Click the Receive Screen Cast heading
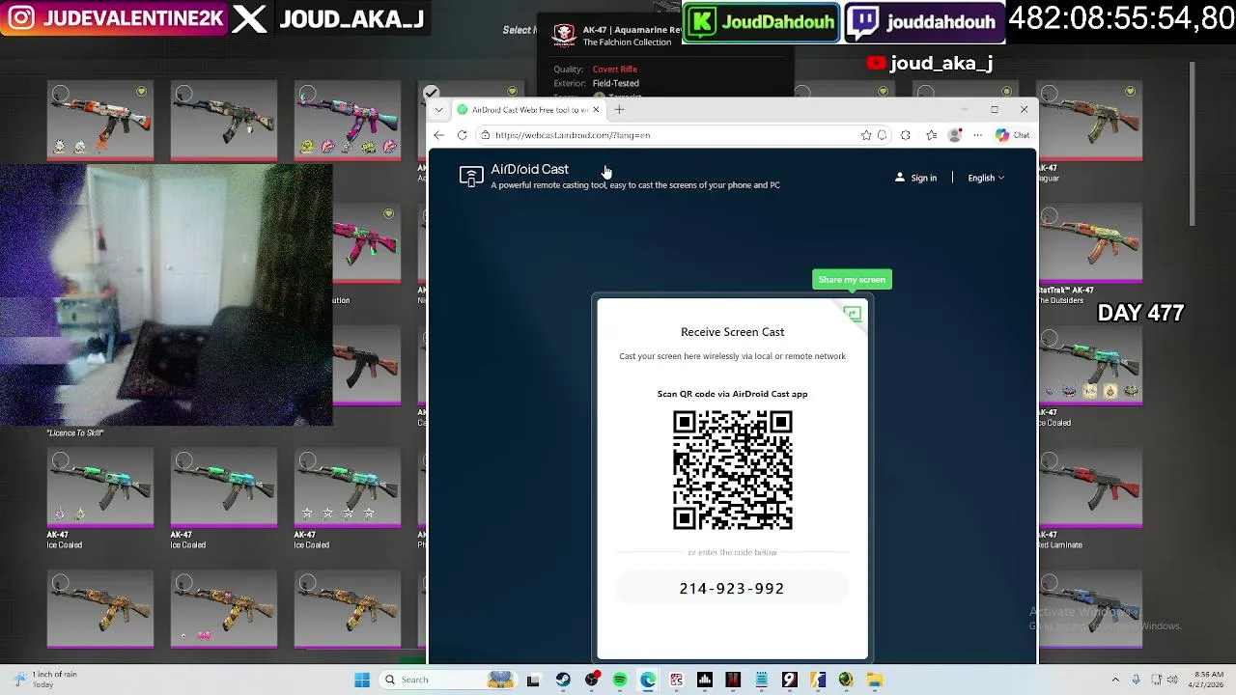Image resolution: width=1236 pixels, height=695 pixels. [x=733, y=332]
